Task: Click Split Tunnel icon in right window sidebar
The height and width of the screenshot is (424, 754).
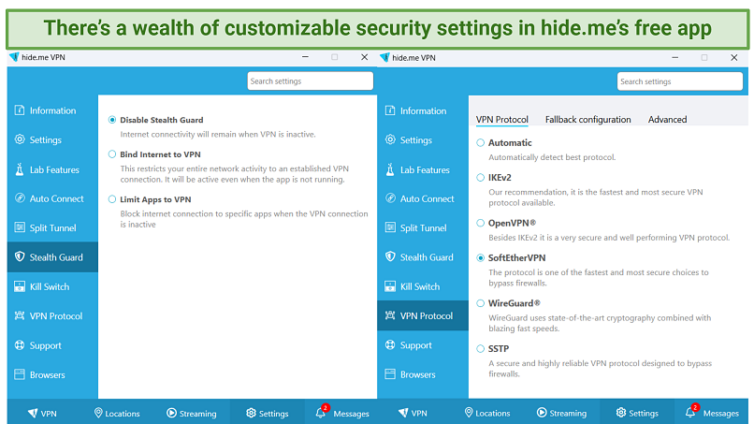Action: pyautogui.click(x=390, y=227)
